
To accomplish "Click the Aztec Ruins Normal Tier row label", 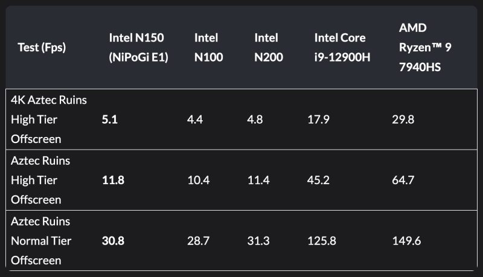I will coord(41,241).
